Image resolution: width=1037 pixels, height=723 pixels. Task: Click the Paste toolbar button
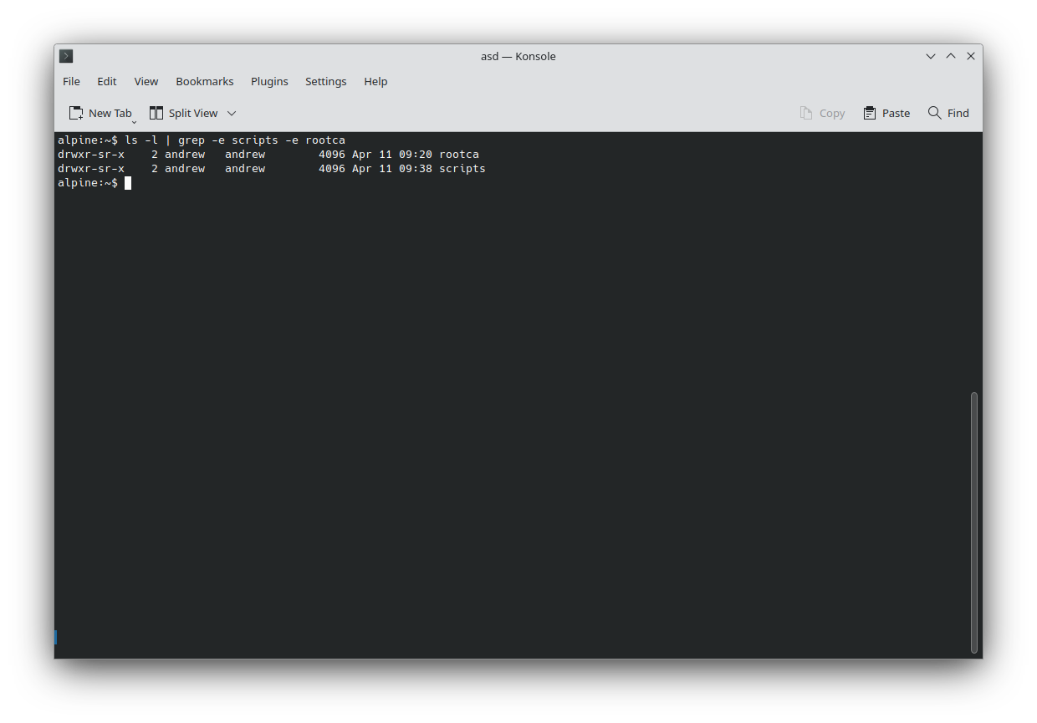click(x=886, y=113)
